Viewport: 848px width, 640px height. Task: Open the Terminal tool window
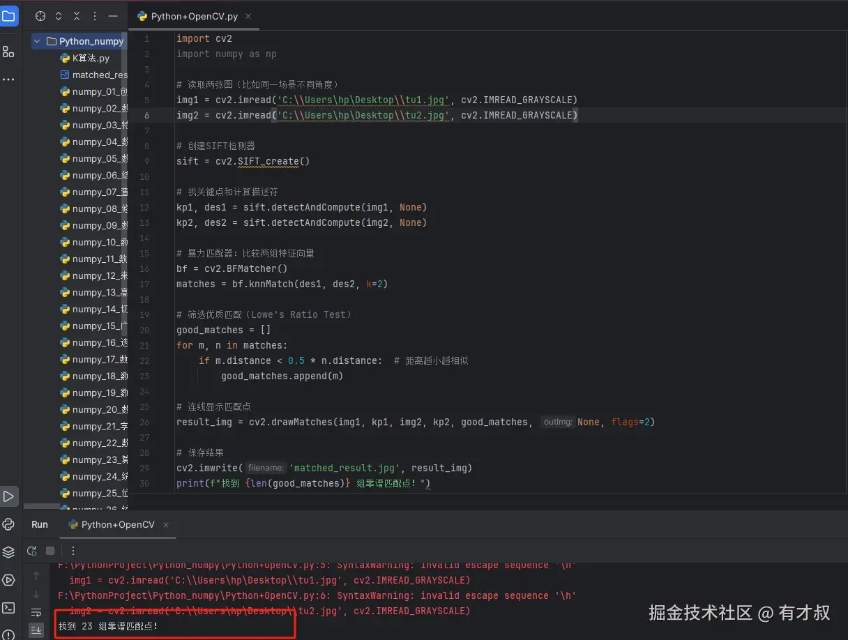tap(8, 608)
